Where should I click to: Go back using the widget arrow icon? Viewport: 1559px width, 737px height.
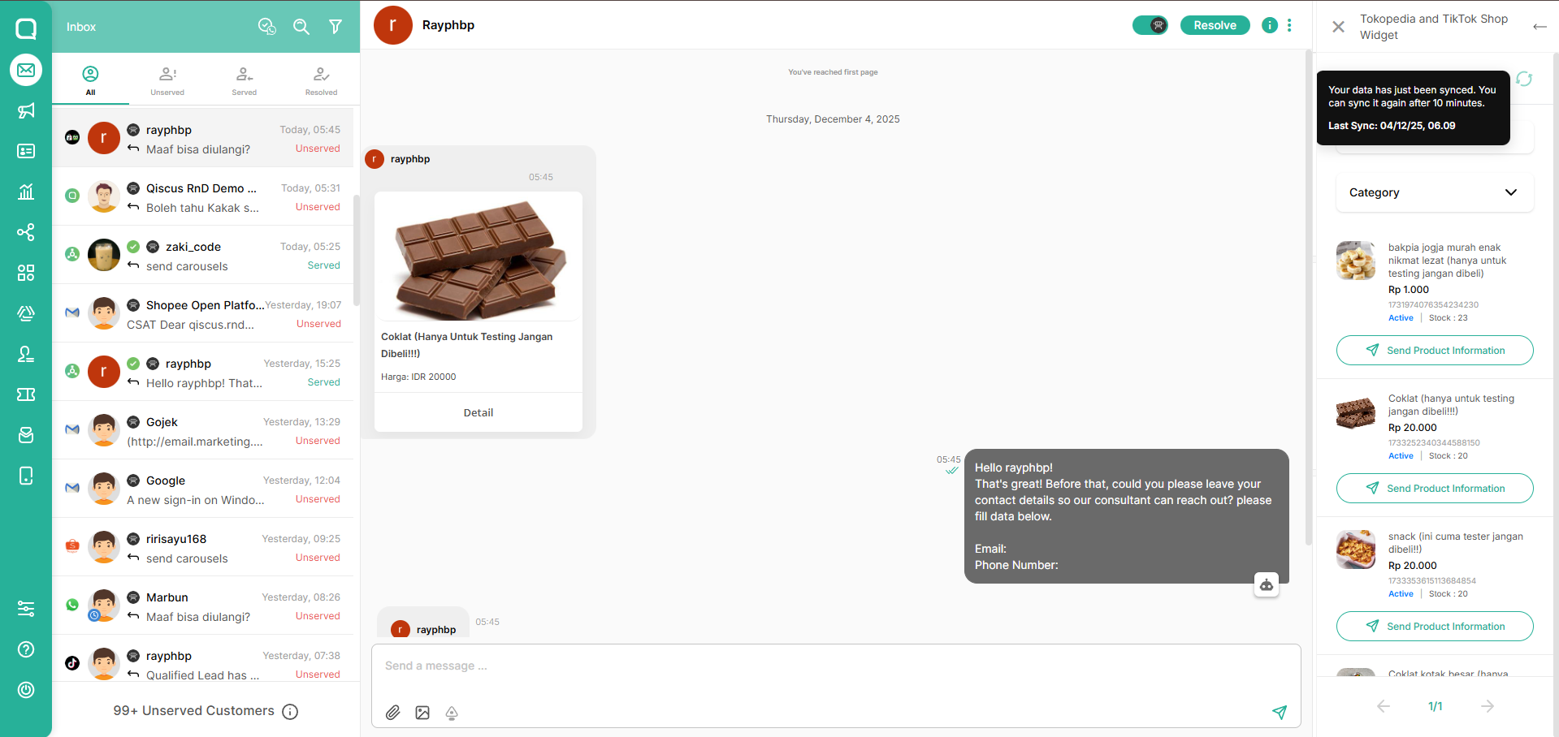[1540, 27]
